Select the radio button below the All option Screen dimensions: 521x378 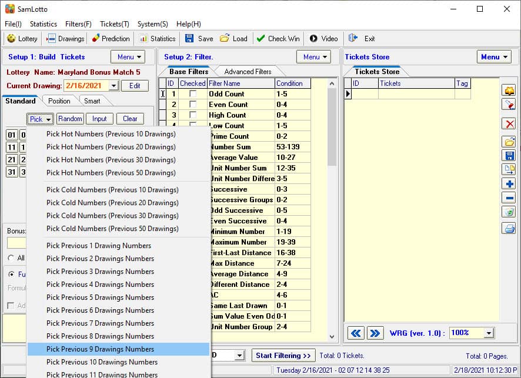[12, 274]
